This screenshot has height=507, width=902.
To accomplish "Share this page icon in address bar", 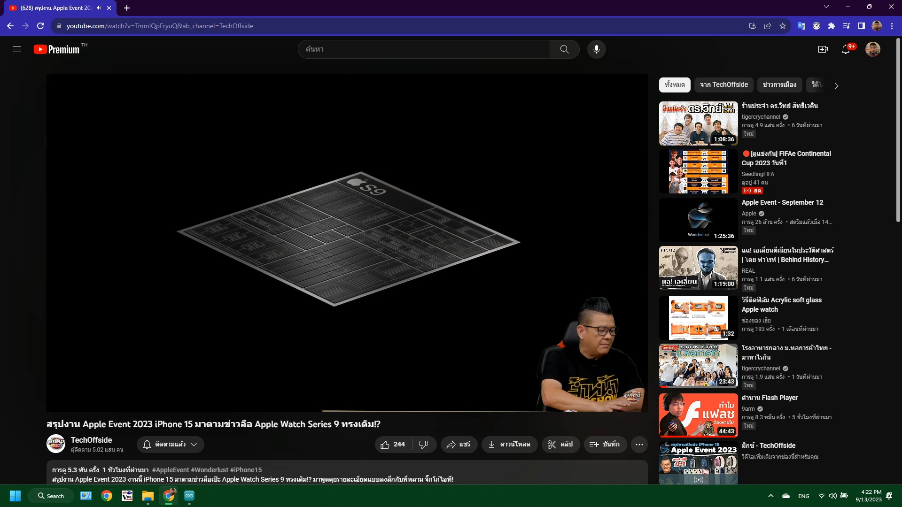I will coord(767,26).
